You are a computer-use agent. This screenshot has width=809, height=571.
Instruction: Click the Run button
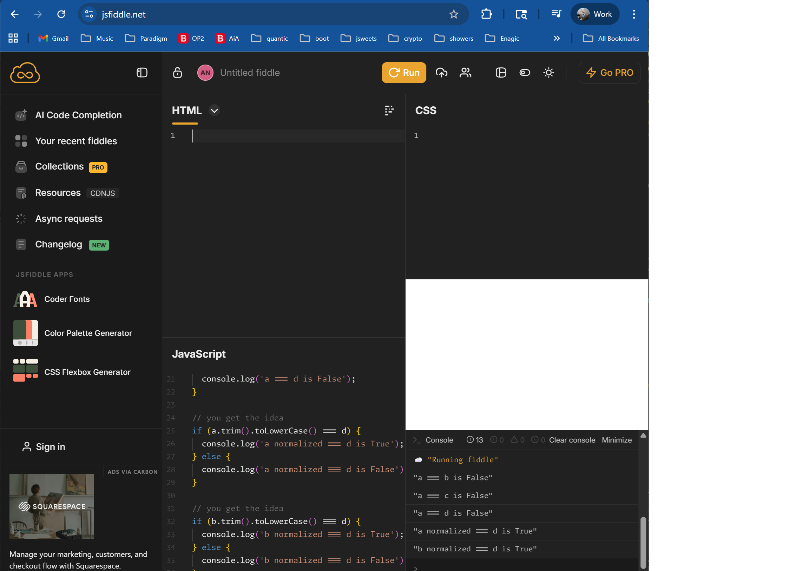403,73
